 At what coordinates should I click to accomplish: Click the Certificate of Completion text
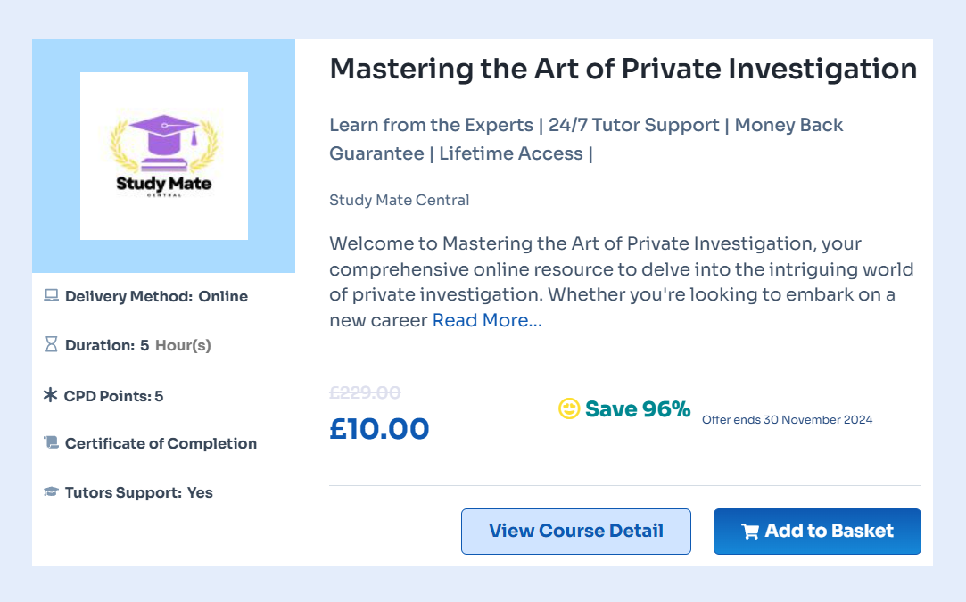[x=161, y=443]
